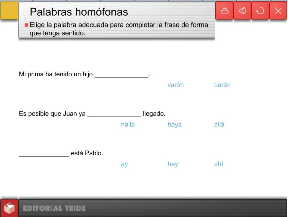Select 'varón' for the first sentence
The width and height of the screenshot is (288, 217).
tap(176, 85)
